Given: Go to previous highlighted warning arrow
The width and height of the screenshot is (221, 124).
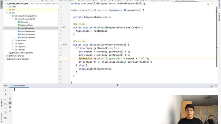Looking at the screenshot, I should click(x=213, y=4).
